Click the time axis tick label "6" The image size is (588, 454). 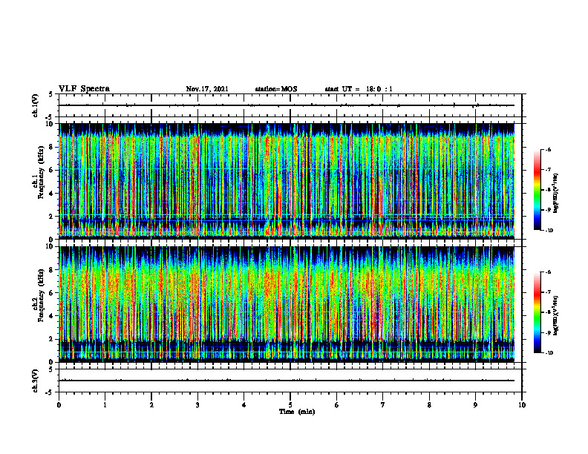click(337, 405)
